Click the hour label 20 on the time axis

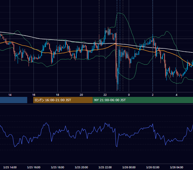[81, 95]
